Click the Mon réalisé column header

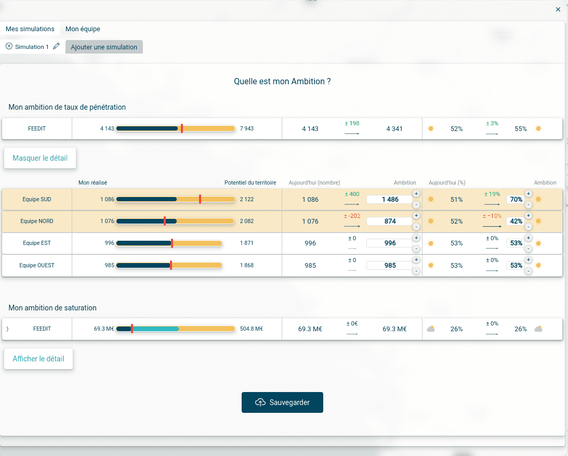point(93,183)
